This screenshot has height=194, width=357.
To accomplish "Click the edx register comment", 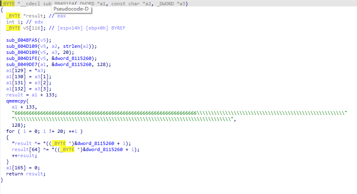I will click(39, 22).
